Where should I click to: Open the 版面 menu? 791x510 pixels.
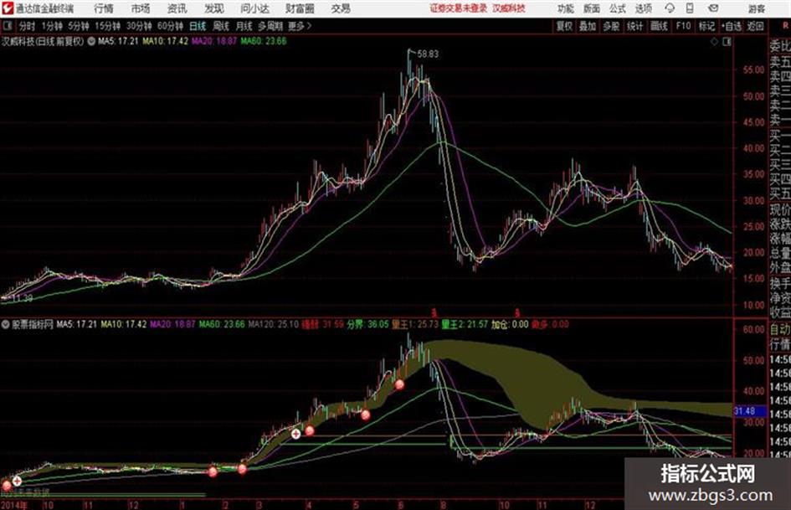click(592, 8)
